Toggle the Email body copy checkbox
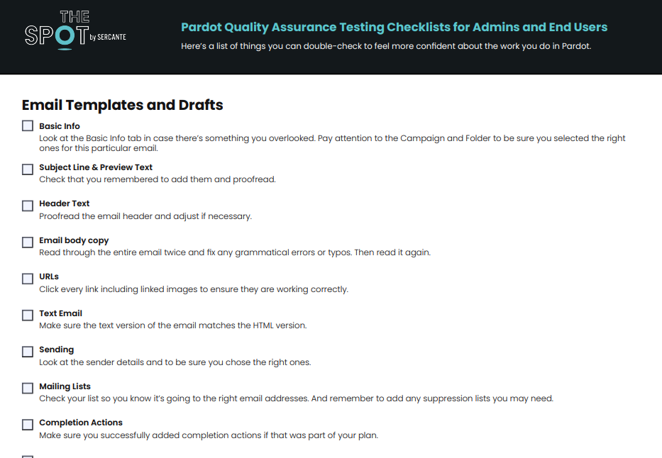 pos(28,242)
